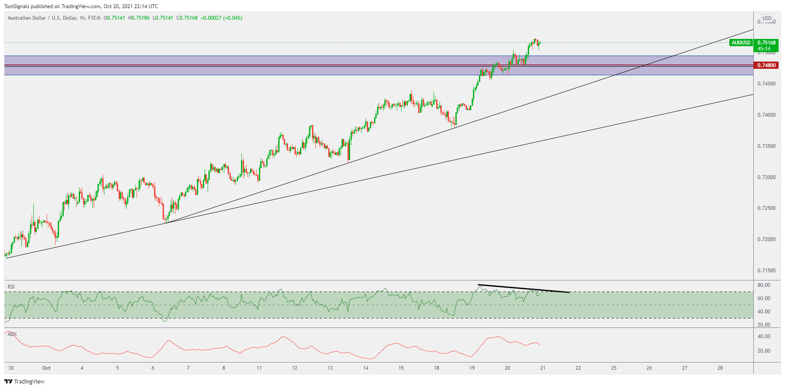Select date 28 on the time axis

720,368
